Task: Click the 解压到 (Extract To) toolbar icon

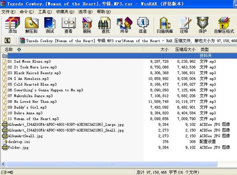Action: (x=32, y=25)
